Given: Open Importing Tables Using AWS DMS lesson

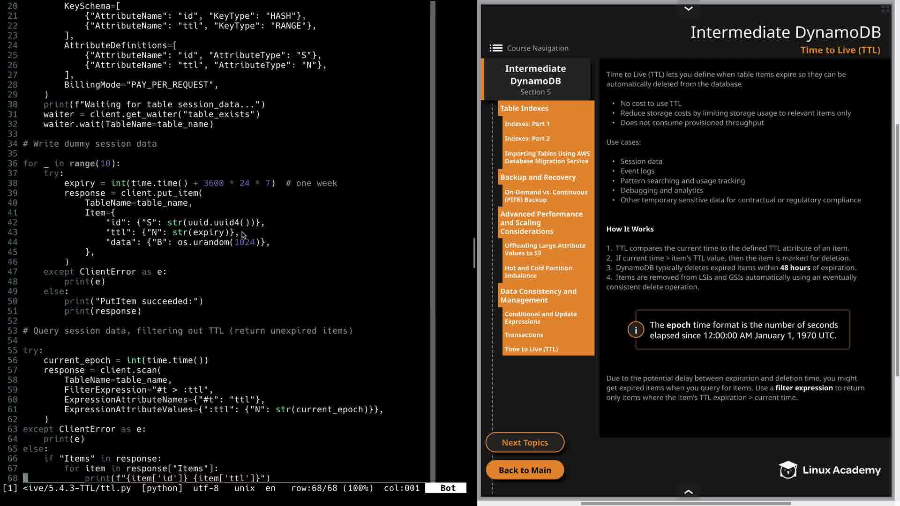Looking at the screenshot, I should pyautogui.click(x=547, y=157).
